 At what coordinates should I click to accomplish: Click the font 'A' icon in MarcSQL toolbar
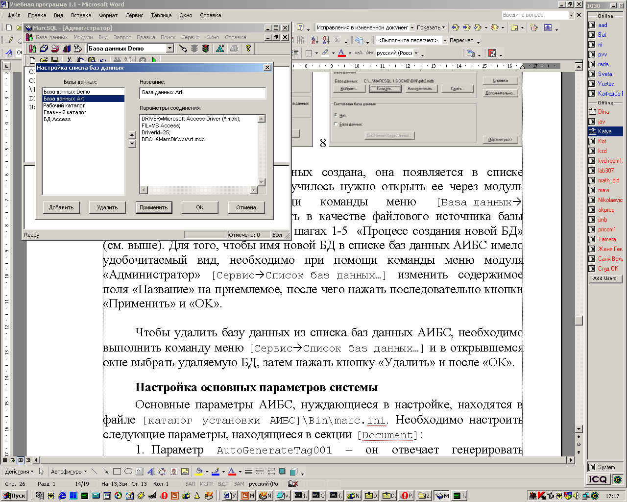point(220,48)
